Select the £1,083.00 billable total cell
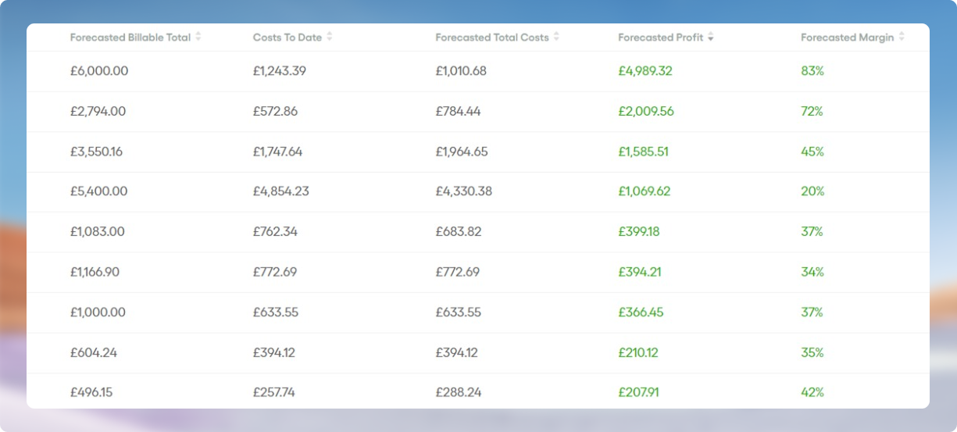Viewport: 957px width, 432px height. pyautogui.click(x=98, y=232)
